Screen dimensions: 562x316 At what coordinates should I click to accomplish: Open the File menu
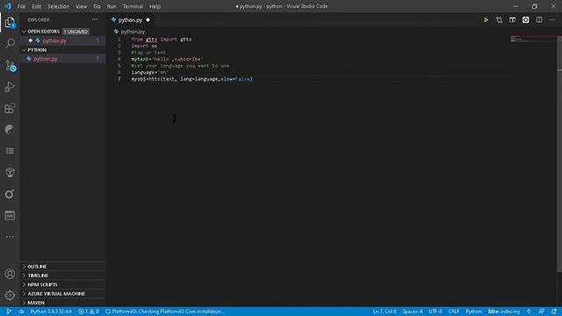pyautogui.click(x=21, y=6)
